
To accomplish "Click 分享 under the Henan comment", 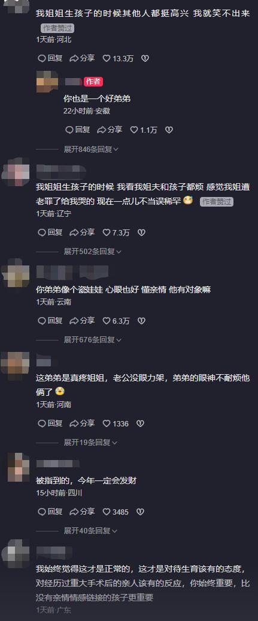I will tap(82, 423).
